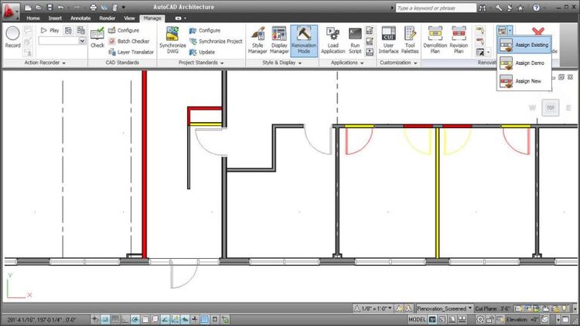Click the red X icon in Renovation panel
This screenshot has width=580, height=326.
pyautogui.click(x=538, y=31)
